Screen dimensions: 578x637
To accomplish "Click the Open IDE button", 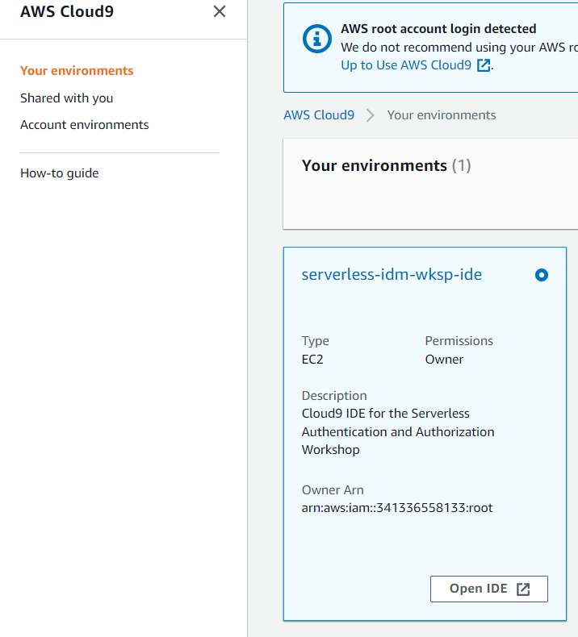I will pos(489,589).
